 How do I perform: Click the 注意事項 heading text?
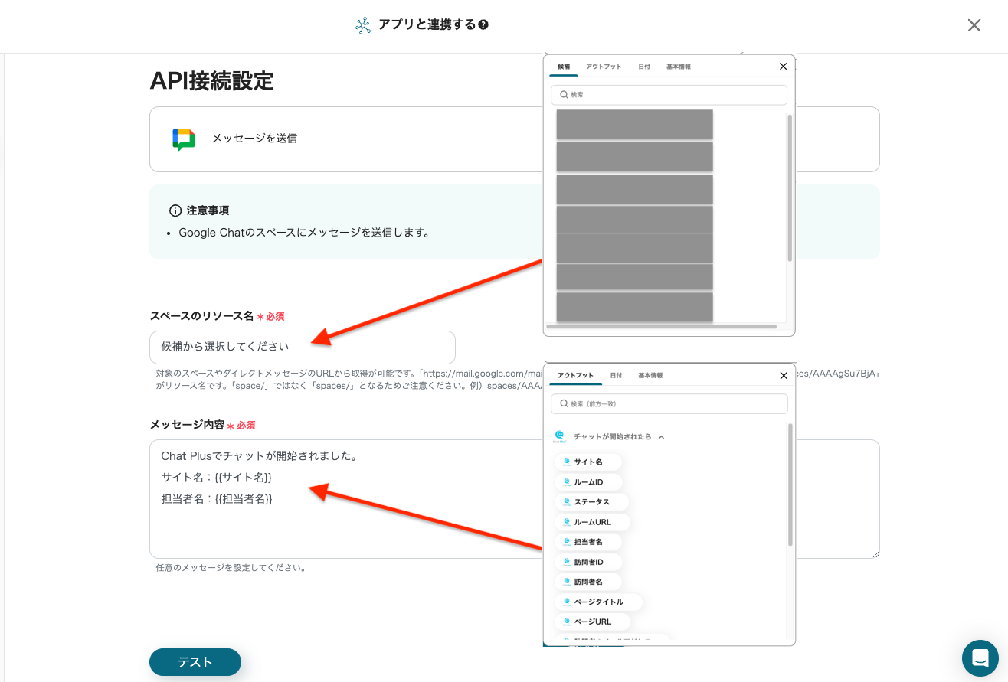coord(208,210)
